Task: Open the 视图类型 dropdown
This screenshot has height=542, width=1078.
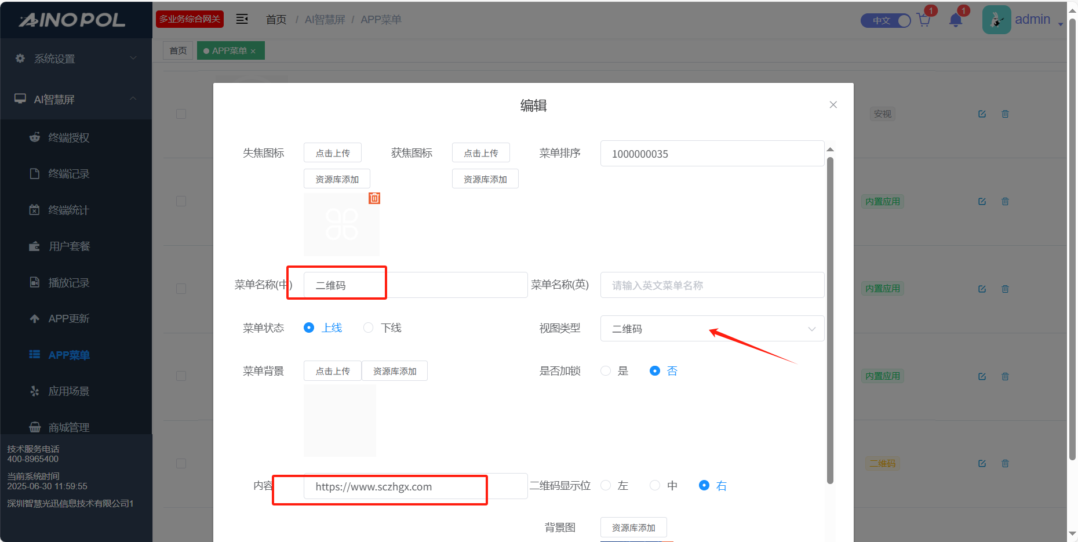Action: click(712, 329)
